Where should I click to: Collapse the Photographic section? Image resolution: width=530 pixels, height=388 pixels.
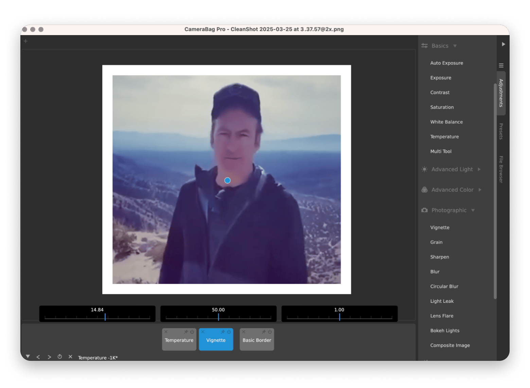pyautogui.click(x=473, y=210)
